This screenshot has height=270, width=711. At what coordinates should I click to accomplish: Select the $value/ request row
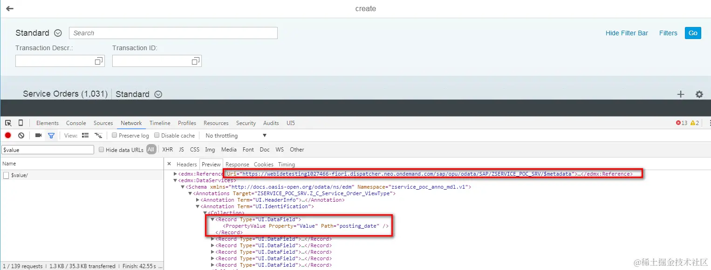click(82, 175)
